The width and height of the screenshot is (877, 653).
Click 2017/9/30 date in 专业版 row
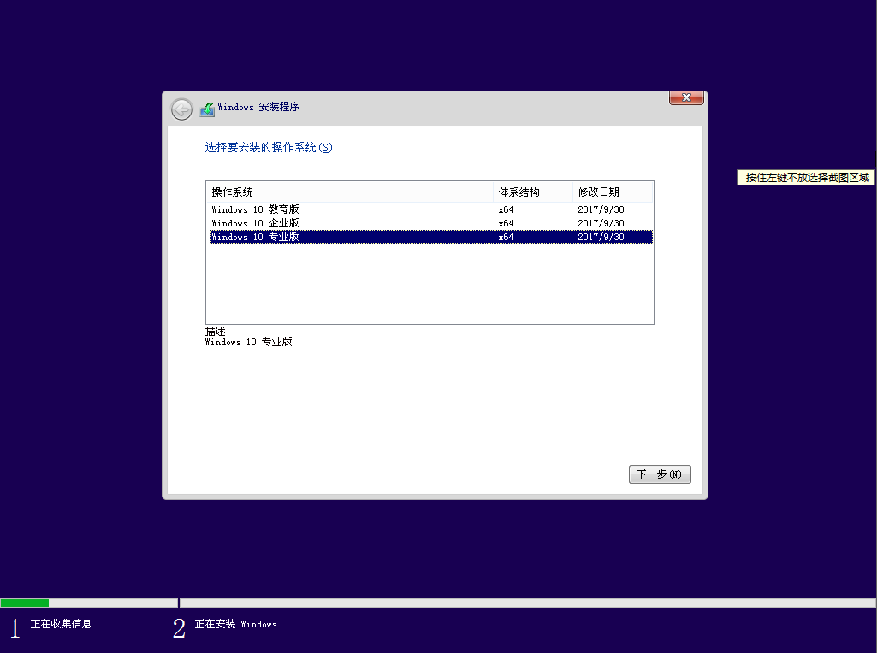(x=601, y=237)
